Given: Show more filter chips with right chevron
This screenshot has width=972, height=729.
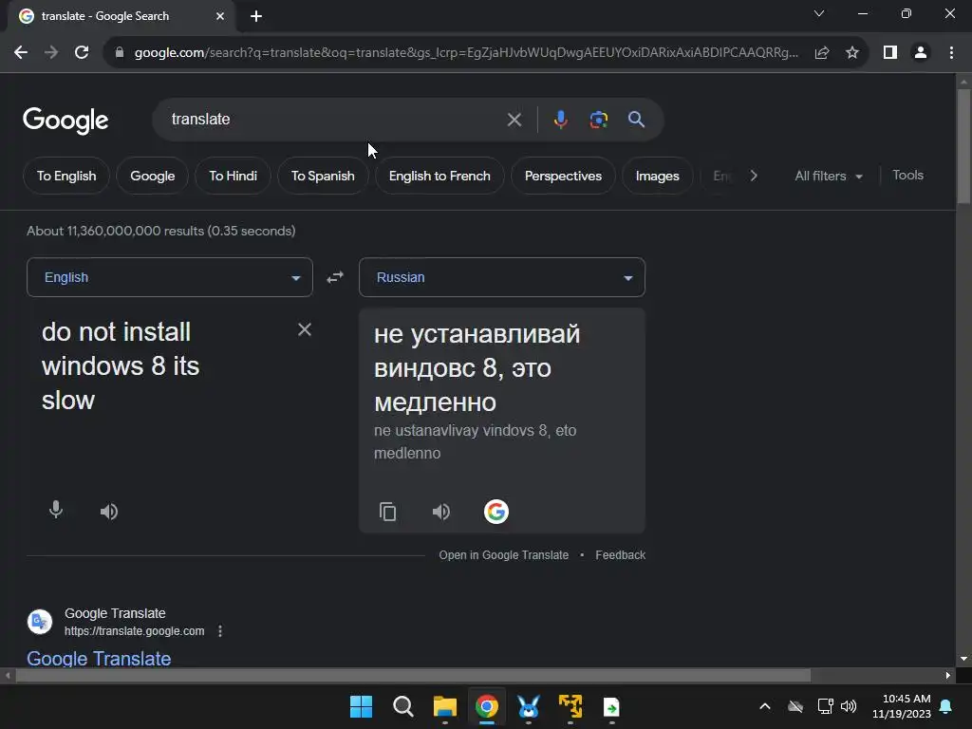Looking at the screenshot, I should (754, 176).
